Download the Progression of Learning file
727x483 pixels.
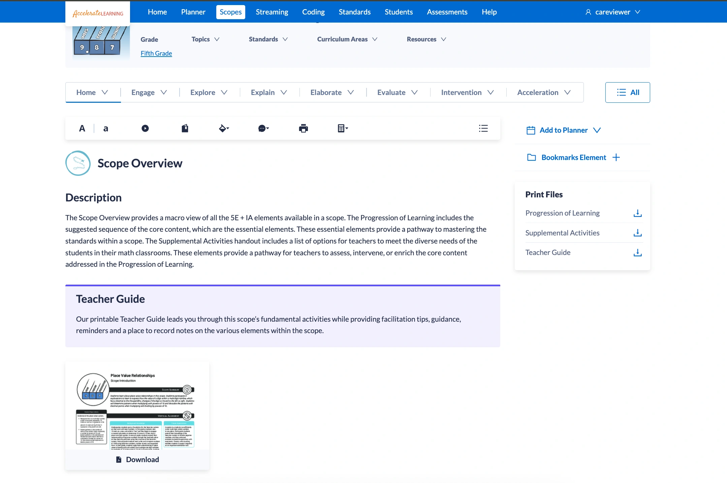pos(637,213)
